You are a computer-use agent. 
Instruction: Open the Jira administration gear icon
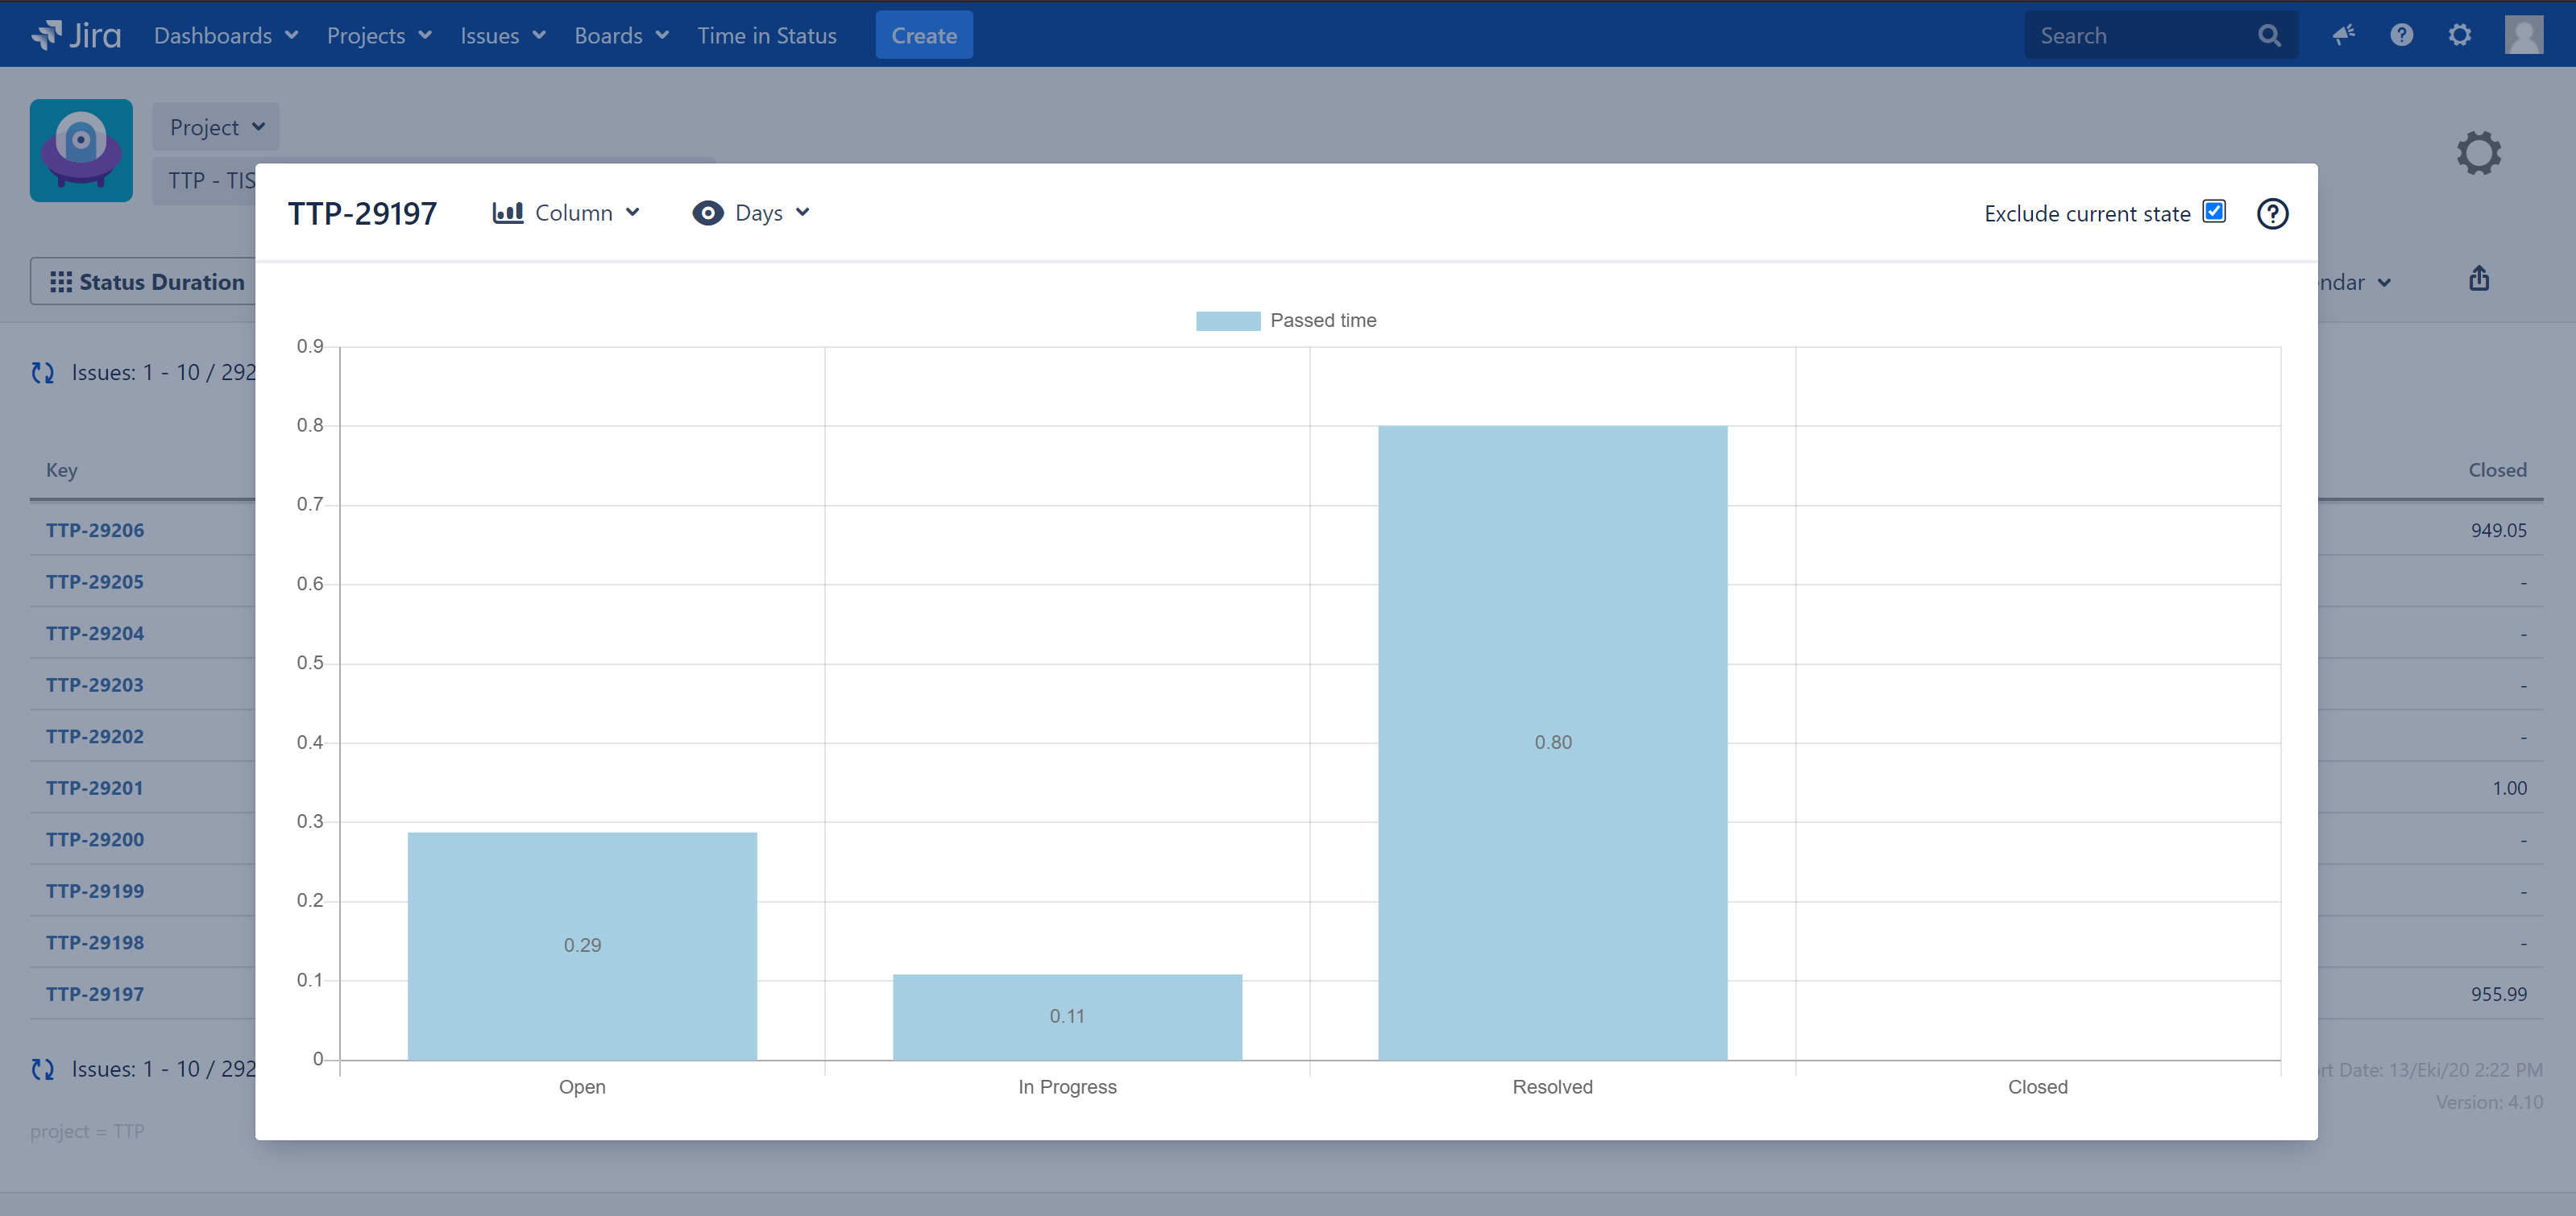tap(2459, 35)
